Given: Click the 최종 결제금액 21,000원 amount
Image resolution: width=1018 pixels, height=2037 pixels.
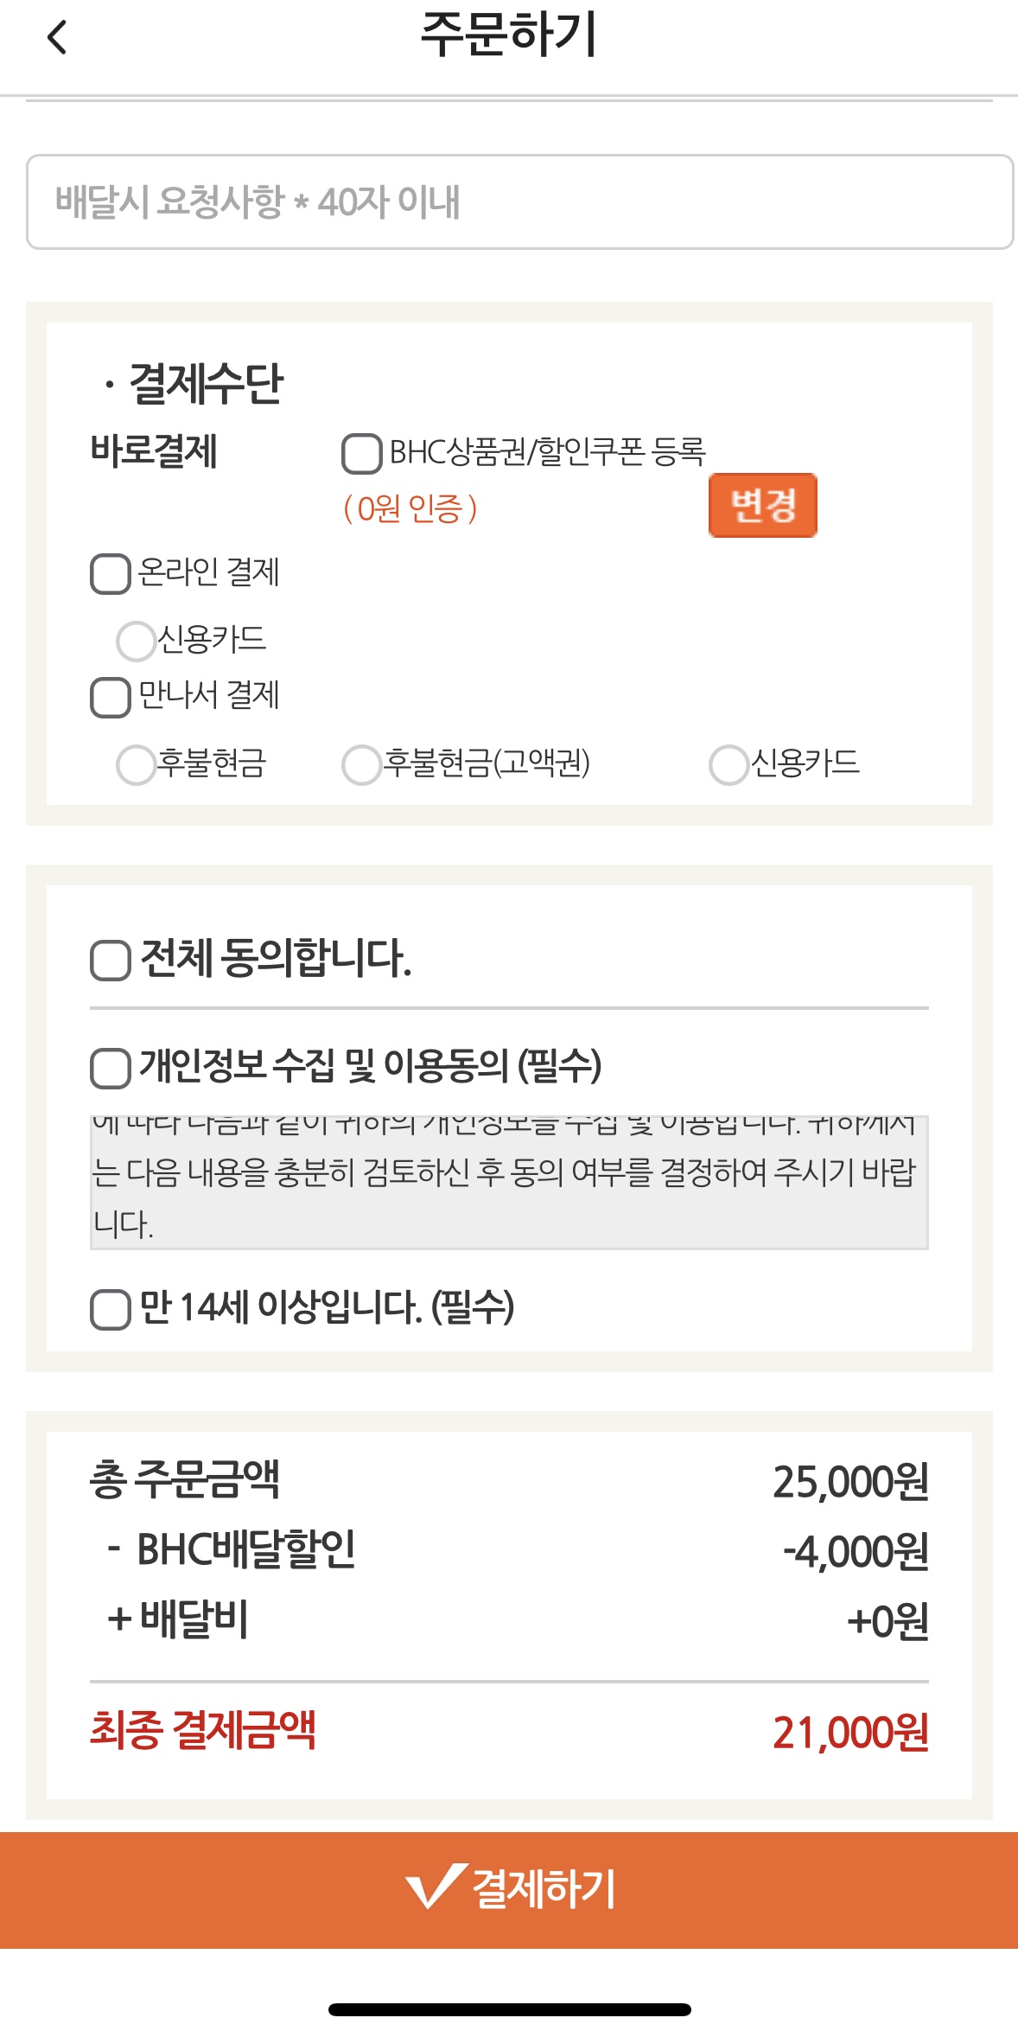Looking at the screenshot, I should point(850,1733).
